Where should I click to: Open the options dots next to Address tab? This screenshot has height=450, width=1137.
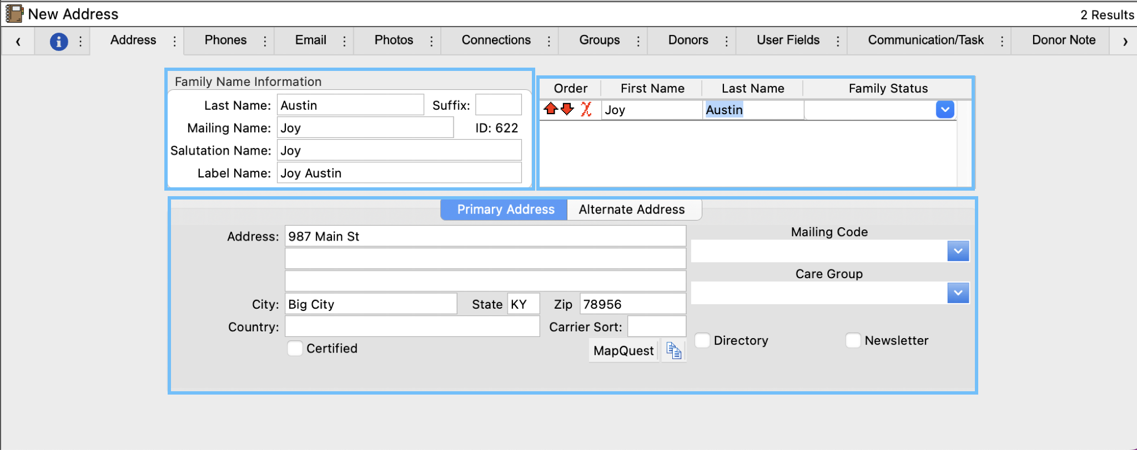tap(174, 42)
